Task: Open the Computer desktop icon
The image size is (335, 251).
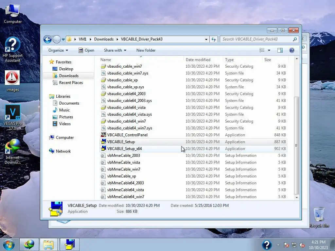Action: (x=13, y=13)
